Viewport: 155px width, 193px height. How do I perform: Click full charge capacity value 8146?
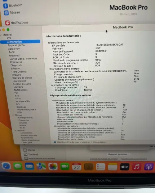[136, 79]
